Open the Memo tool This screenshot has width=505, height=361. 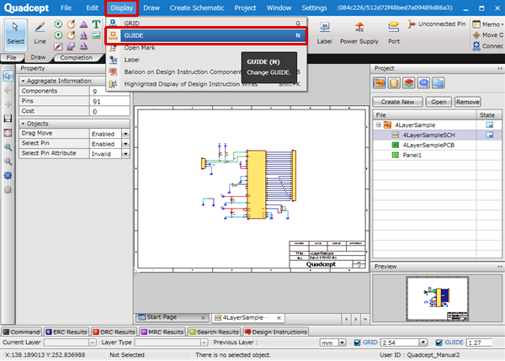pyautogui.click(x=486, y=24)
